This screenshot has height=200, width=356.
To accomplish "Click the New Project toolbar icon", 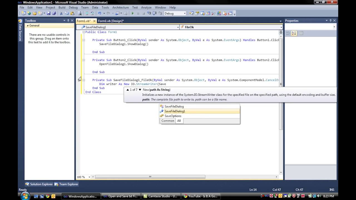I will (x=24, y=13).
